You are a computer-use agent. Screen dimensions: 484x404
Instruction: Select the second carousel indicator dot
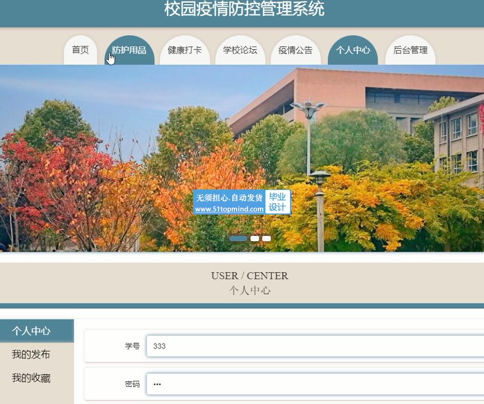(x=255, y=239)
